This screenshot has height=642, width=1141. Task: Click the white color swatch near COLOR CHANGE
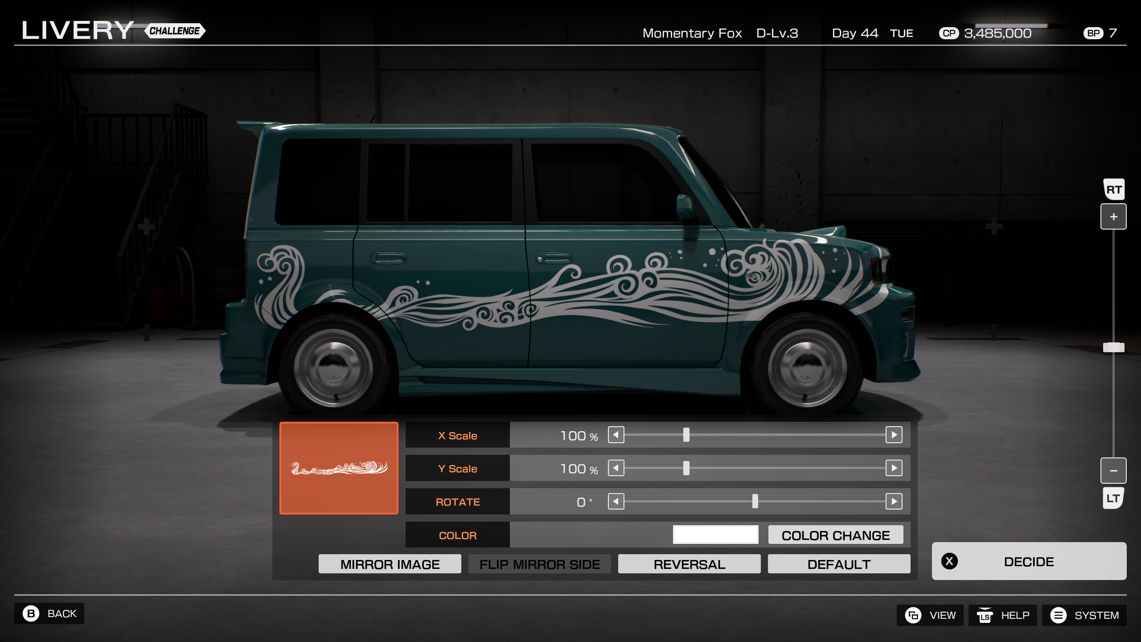715,534
